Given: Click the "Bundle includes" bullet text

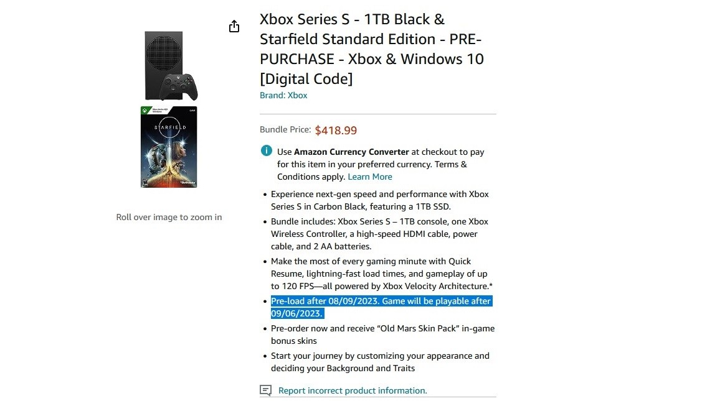Looking at the screenshot, I should coord(379,234).
